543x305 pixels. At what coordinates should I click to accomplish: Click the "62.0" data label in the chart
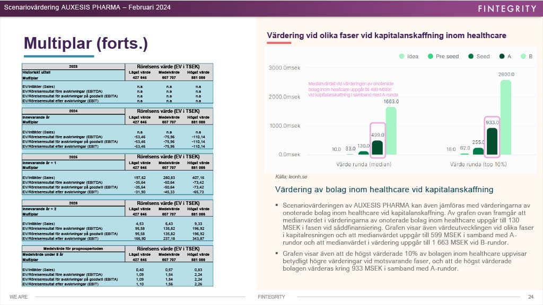point(465,148)
